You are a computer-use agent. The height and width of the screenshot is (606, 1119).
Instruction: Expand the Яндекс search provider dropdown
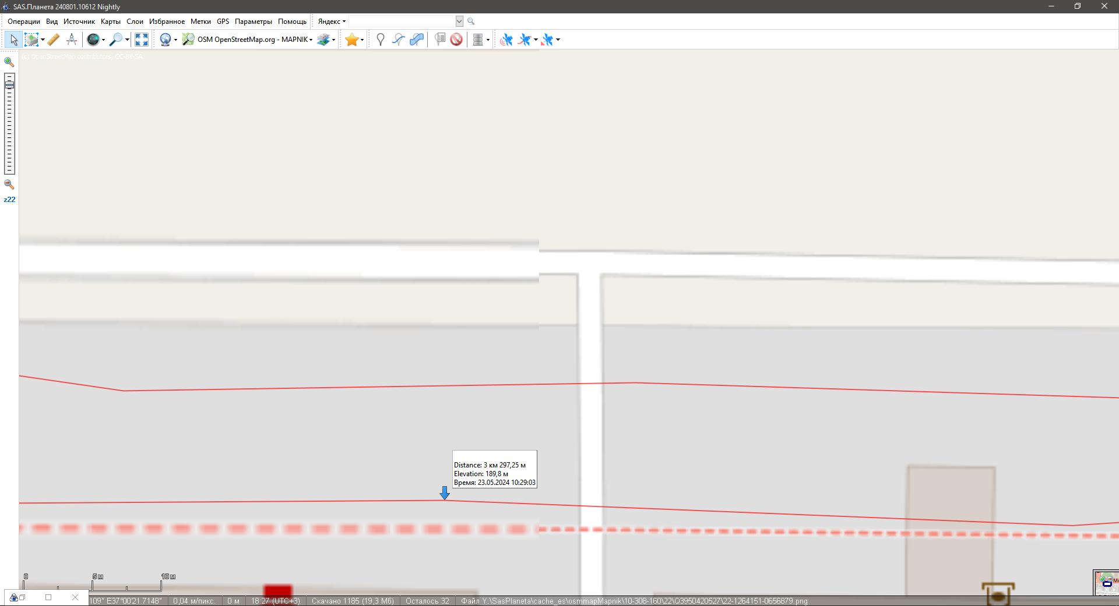332,22
